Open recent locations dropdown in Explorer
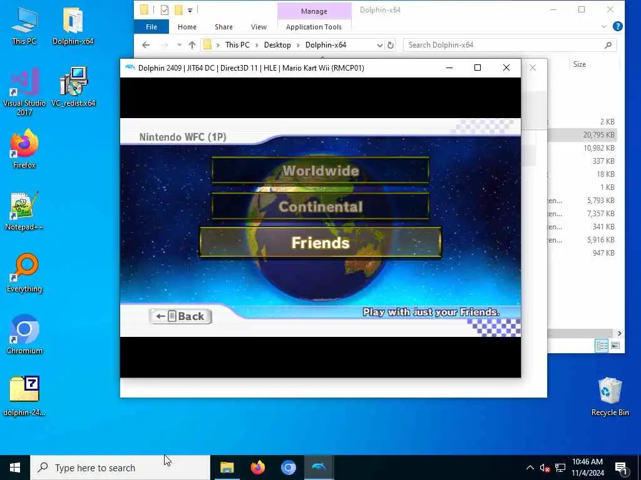Image resolution: width=641 pixels, height=480 pixels. (179, 45)
